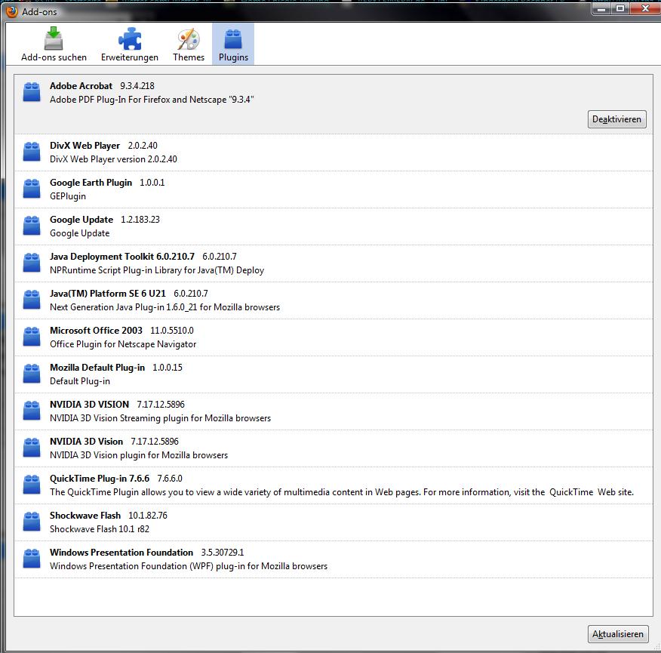Select the 'Microsoft Office 2003' plugin title
Screen dimensions: 661x653
(x=96, y=331)
